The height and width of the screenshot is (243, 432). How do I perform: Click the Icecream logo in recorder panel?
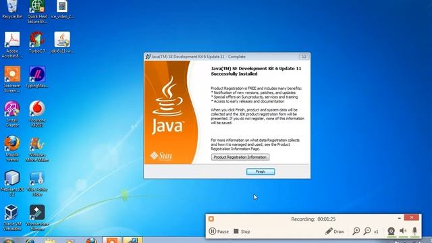[x=211, y=219]
